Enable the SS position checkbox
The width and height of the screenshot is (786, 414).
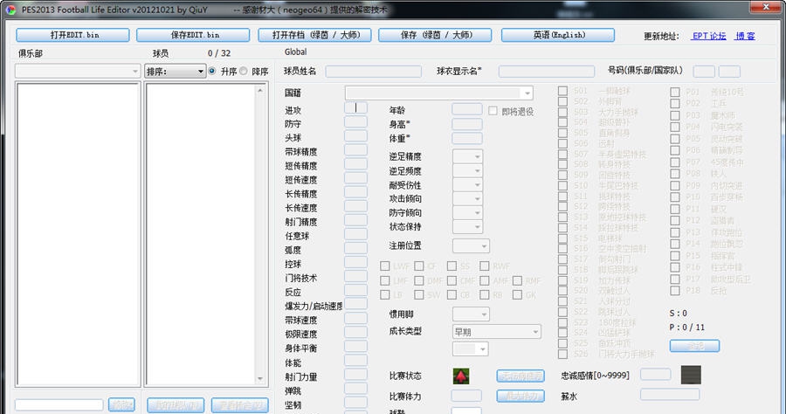[452, 266]
